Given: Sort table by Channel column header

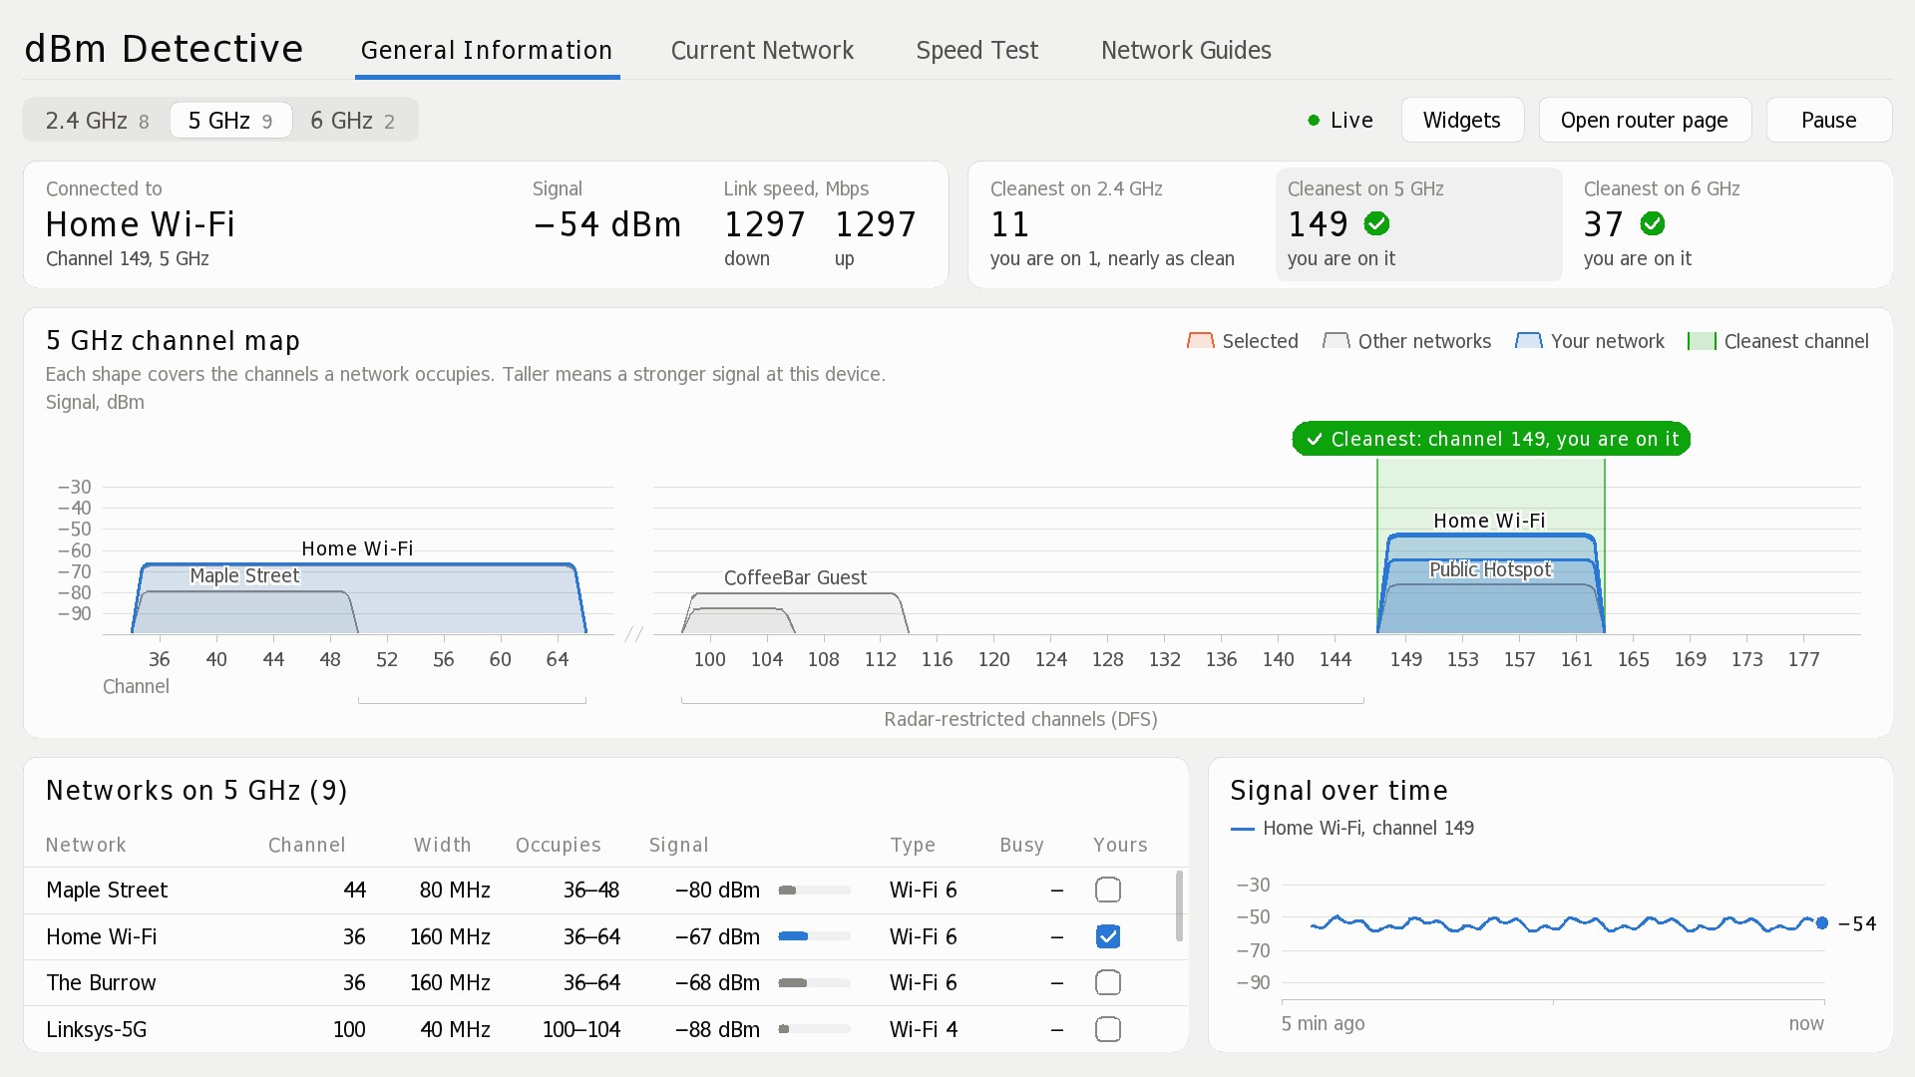Looking at the screenshot, I should click(306, 845).
